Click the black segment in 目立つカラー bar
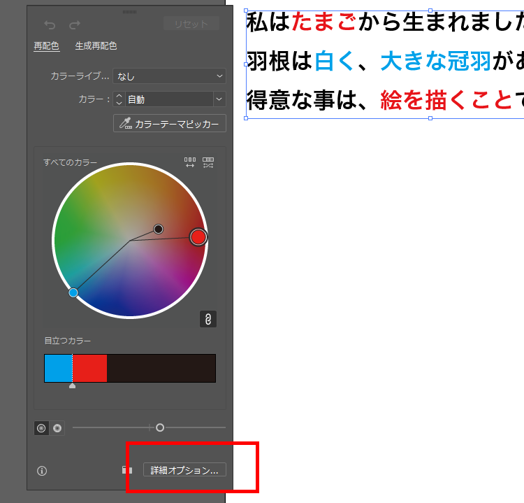 pos(161,368)
